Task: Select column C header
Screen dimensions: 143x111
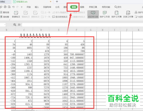Action: coord(24,30)
